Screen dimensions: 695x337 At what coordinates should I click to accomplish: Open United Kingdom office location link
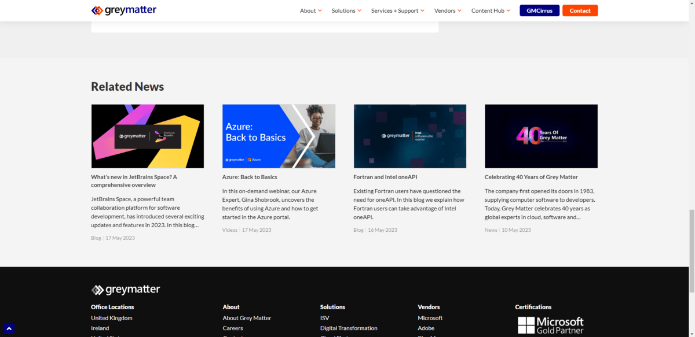tap(112, 318)
